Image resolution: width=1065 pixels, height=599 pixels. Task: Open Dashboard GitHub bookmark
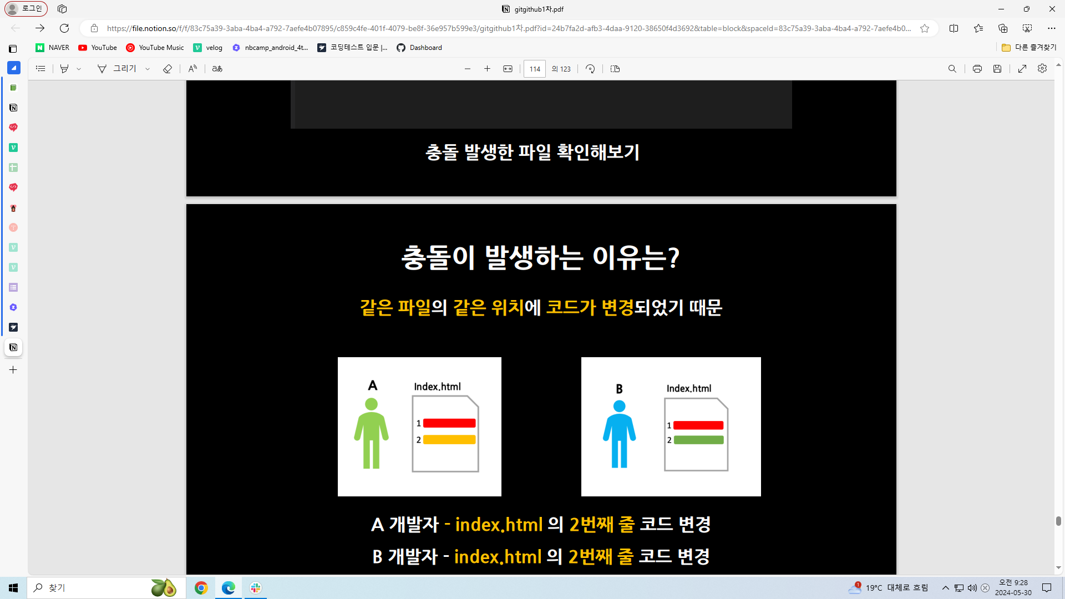[x=419, y=48]
